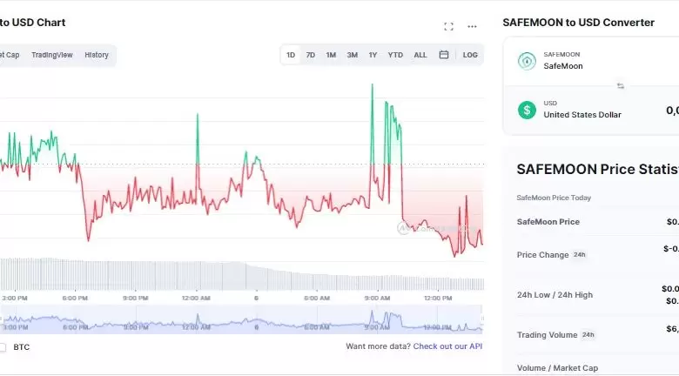Click the green USD dollar icon
The height and width of the screenshot is (376, 679).
[527, 110]
